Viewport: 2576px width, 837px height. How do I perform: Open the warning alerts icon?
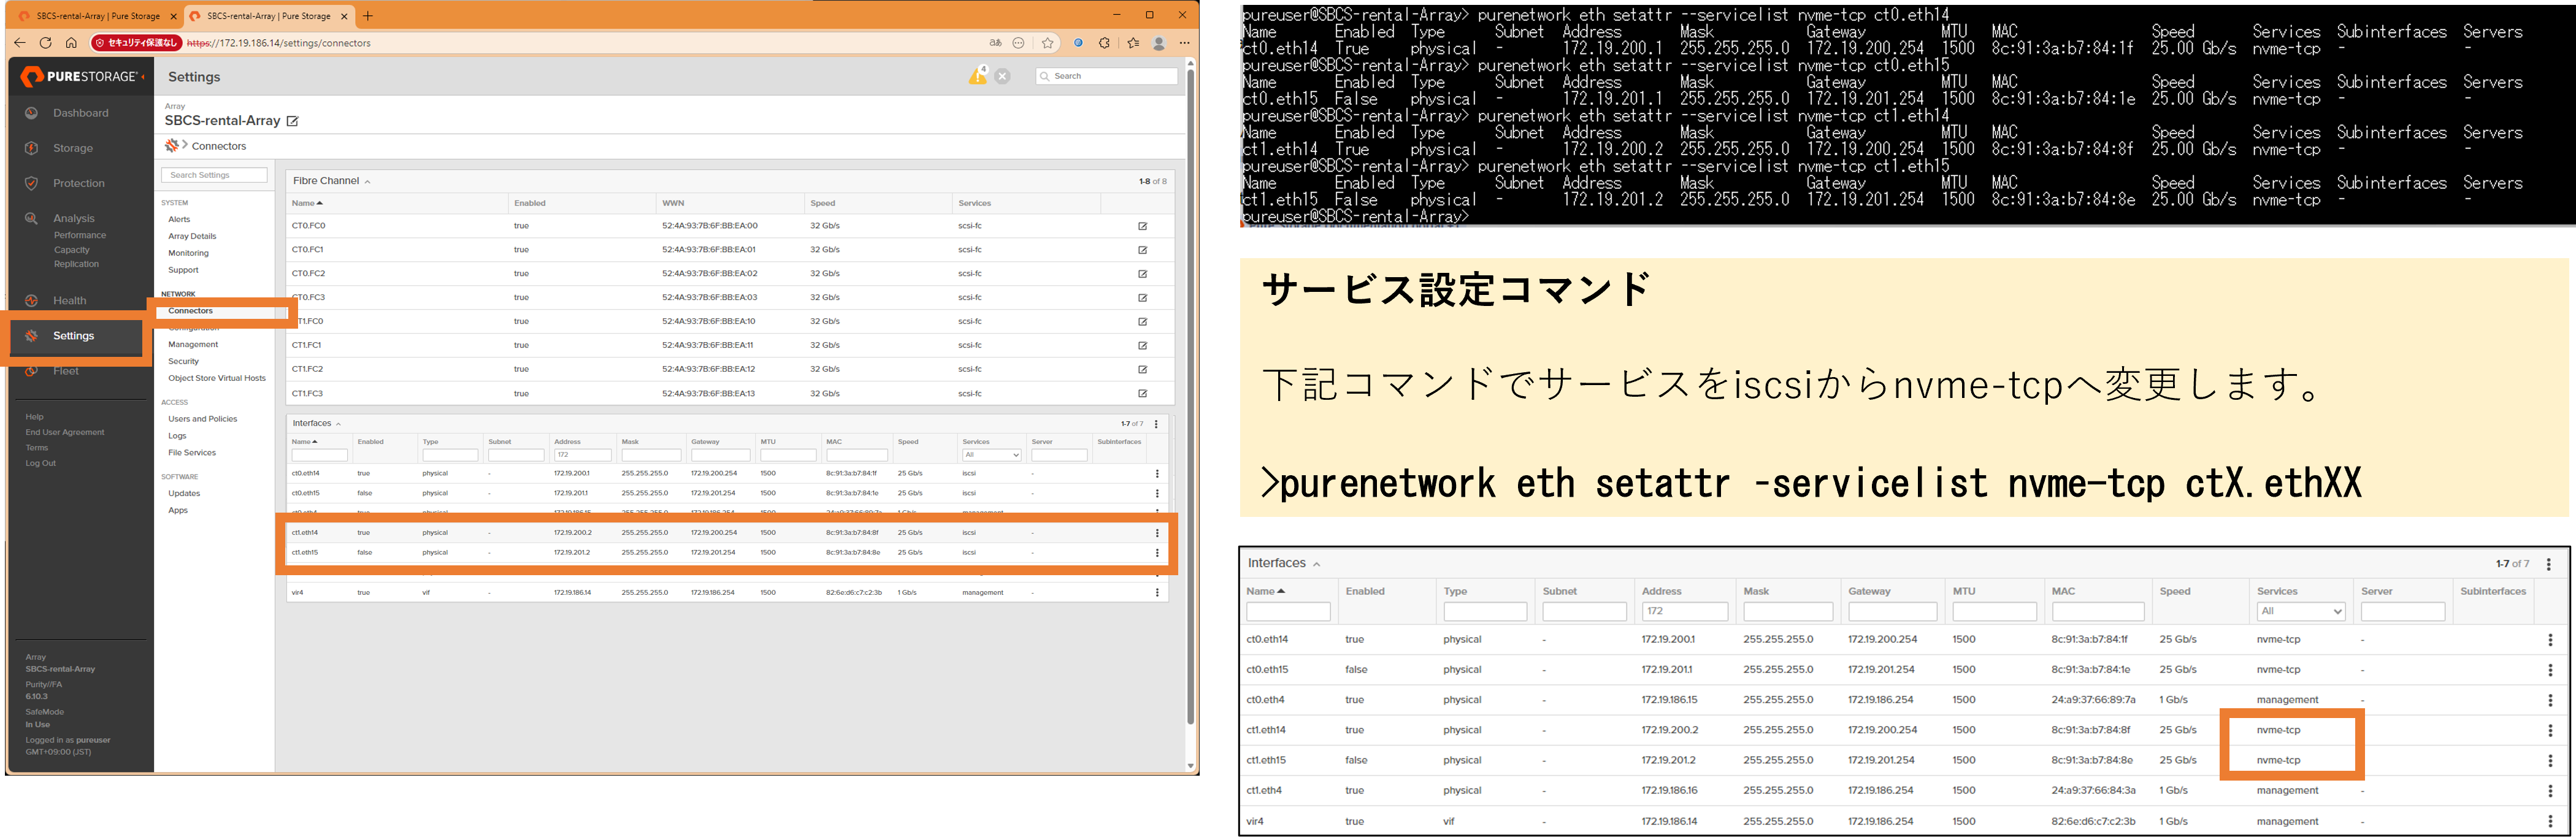977,76
